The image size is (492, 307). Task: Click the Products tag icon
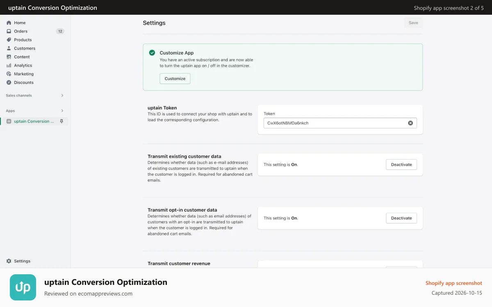[9, 40]
